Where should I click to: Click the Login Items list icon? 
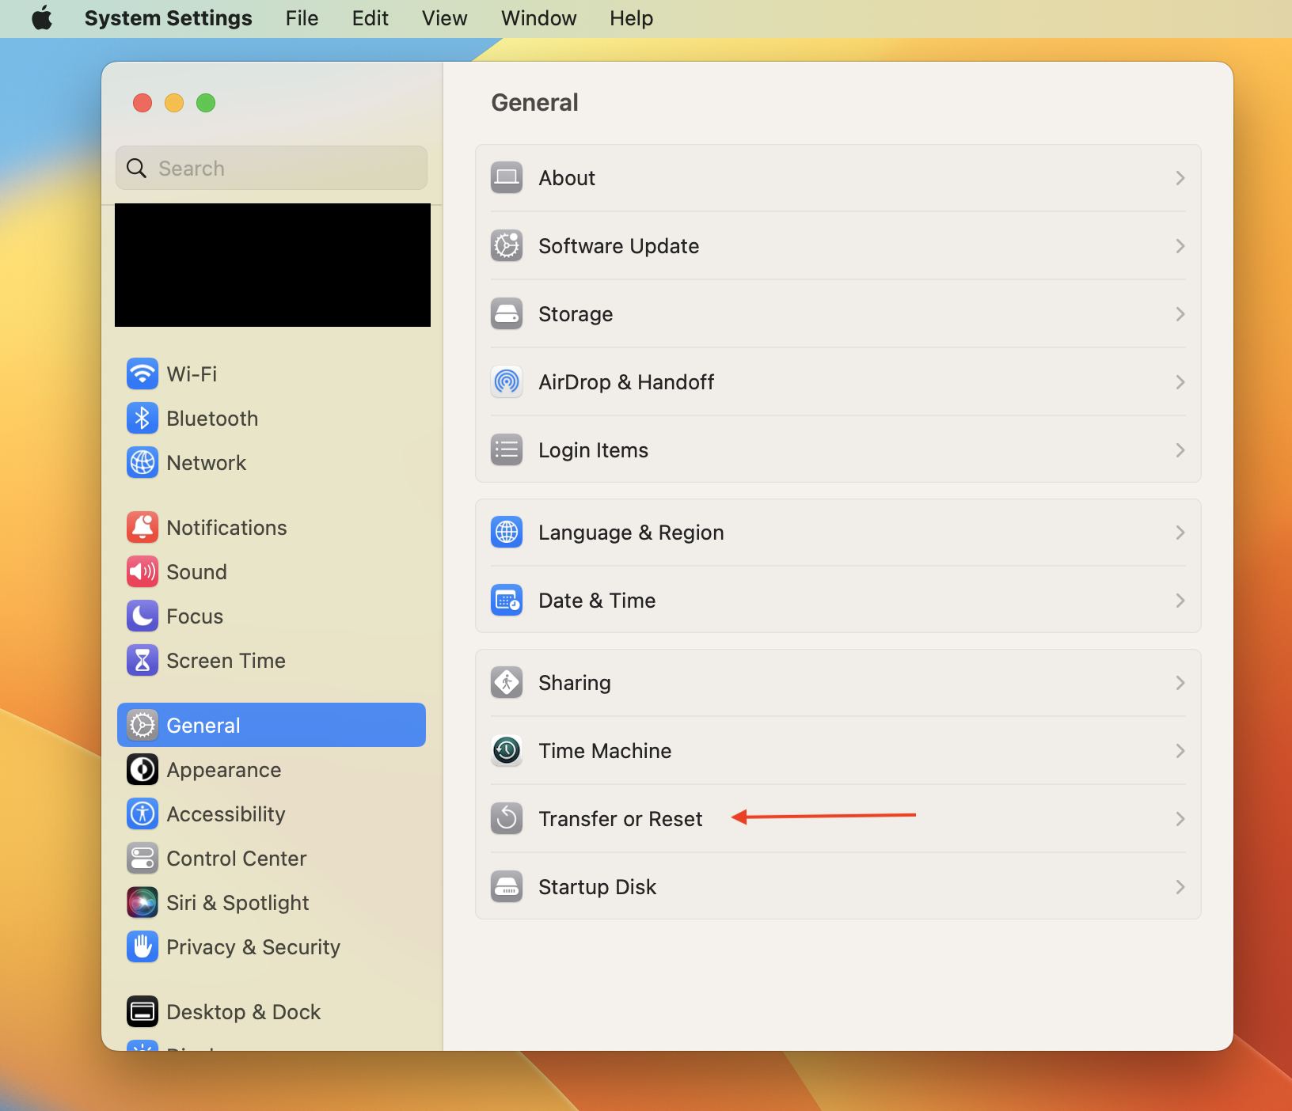(507, 449)
